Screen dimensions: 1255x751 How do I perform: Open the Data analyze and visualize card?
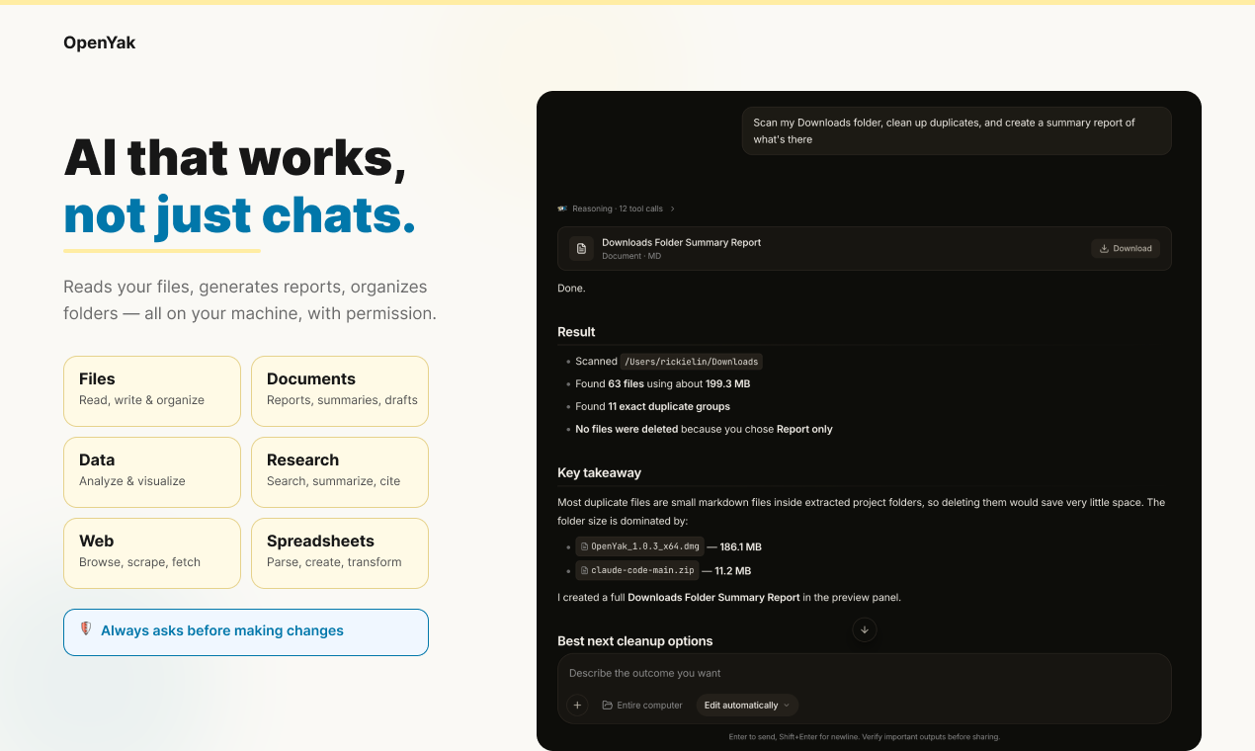(x=151, y=471)
